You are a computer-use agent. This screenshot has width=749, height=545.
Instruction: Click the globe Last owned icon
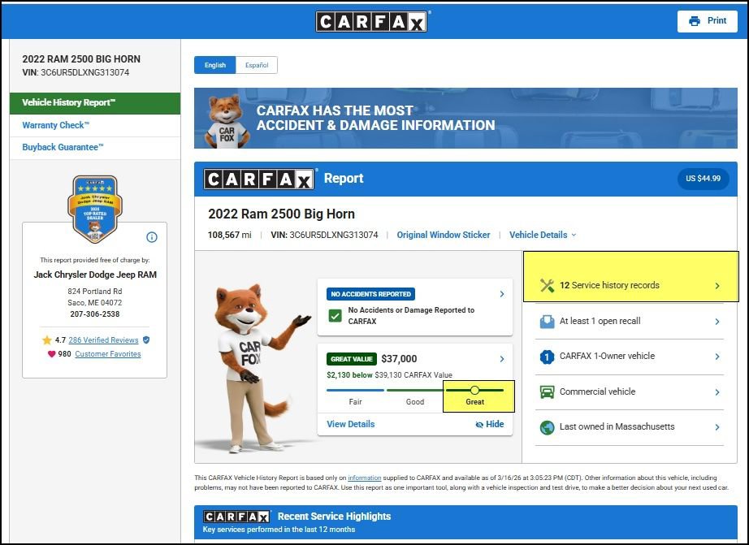click(x=547, y=427)
